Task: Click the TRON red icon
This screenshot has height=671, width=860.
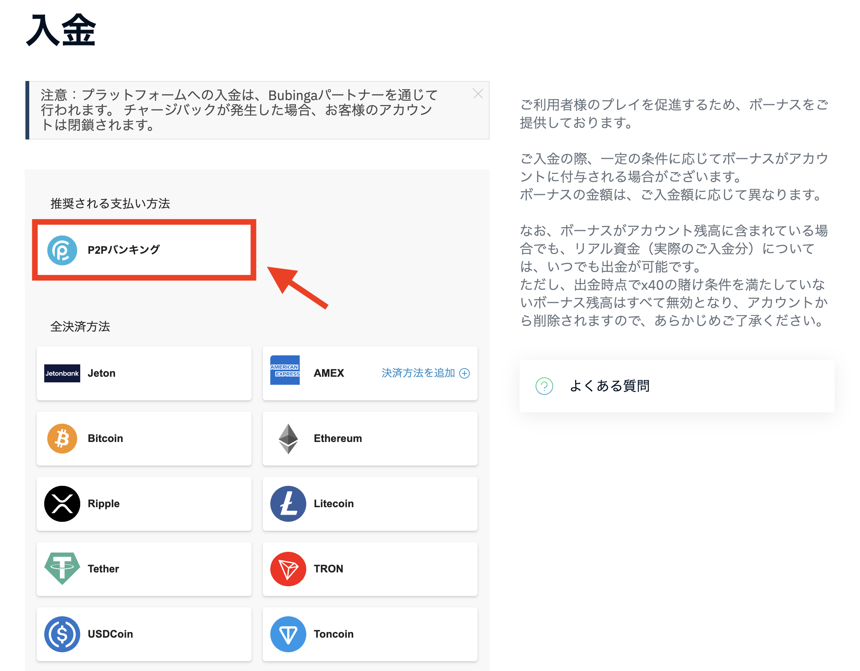Action: (x=288, y=569)
